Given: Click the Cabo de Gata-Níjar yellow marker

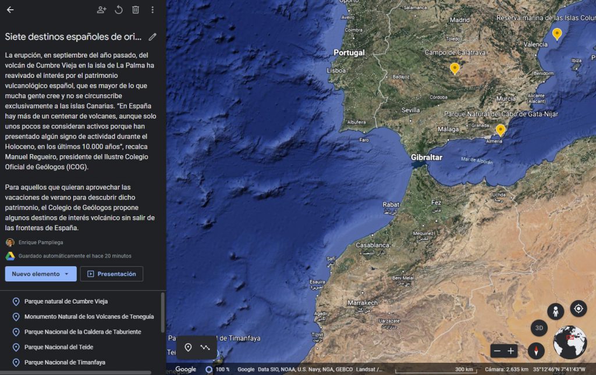Looking at the screenshot, I should click(x=501, y=130).
